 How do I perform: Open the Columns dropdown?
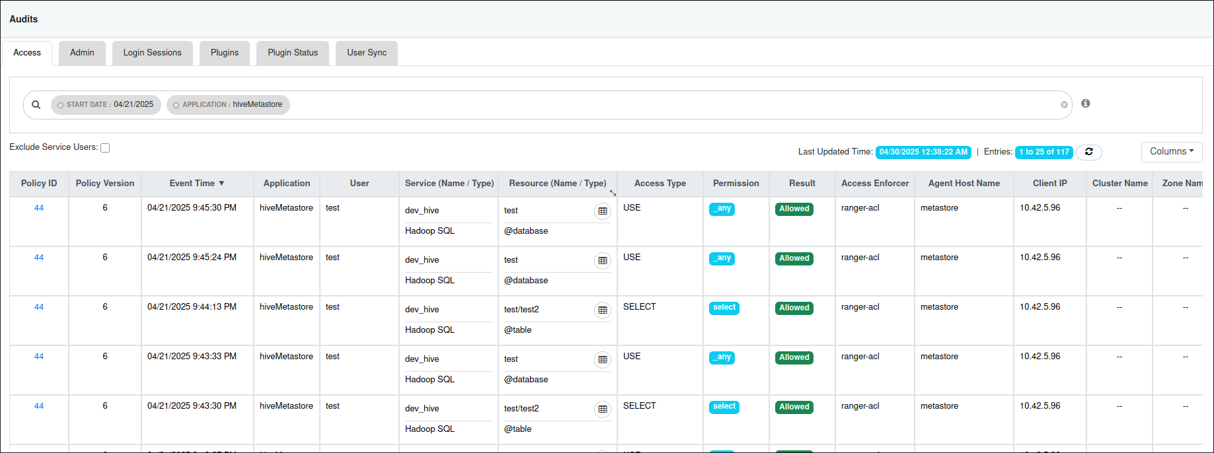[x=1171, y=152]
